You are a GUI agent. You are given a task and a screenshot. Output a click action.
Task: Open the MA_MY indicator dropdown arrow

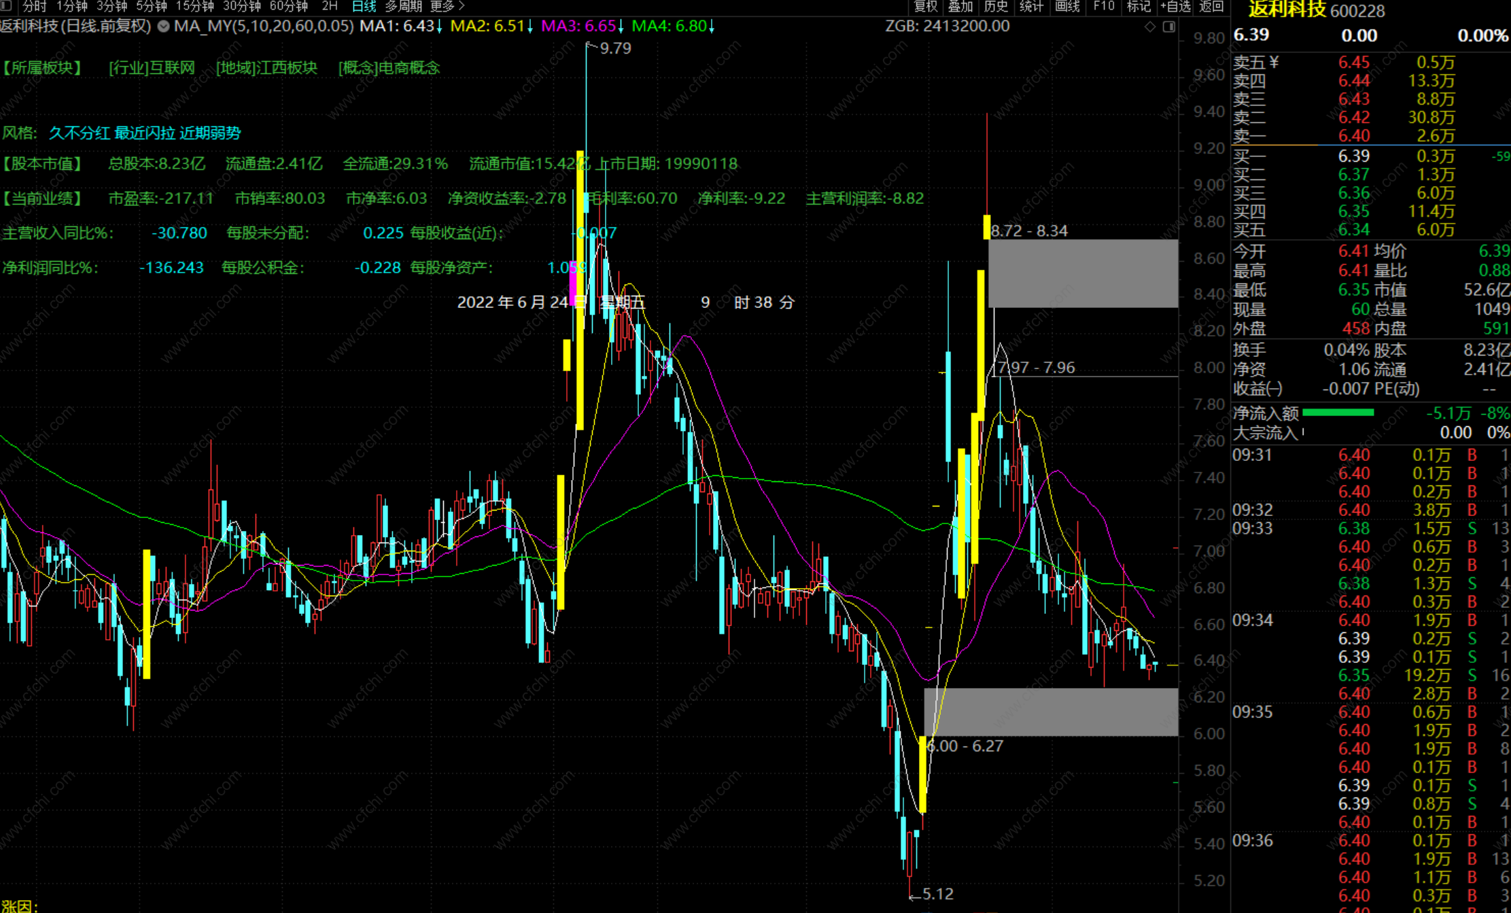(164, 27)
